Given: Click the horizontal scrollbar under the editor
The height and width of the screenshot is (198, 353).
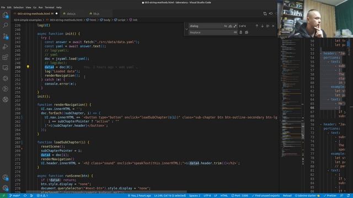Looking at the screenshot, I should [106, 192].
